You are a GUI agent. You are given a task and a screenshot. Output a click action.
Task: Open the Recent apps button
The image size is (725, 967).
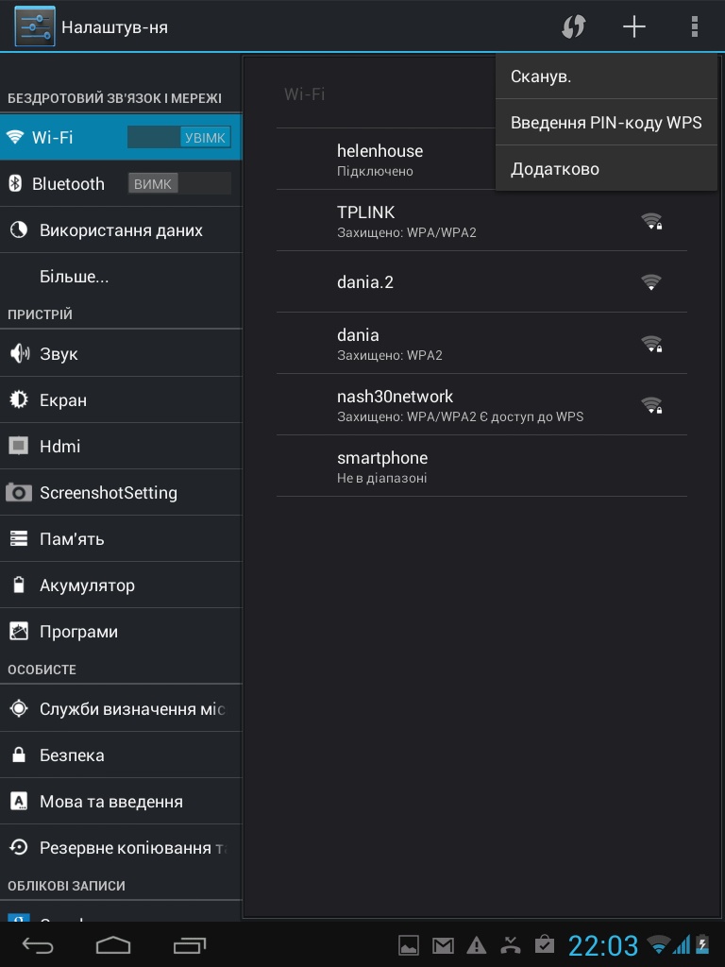tap(190, 944)
